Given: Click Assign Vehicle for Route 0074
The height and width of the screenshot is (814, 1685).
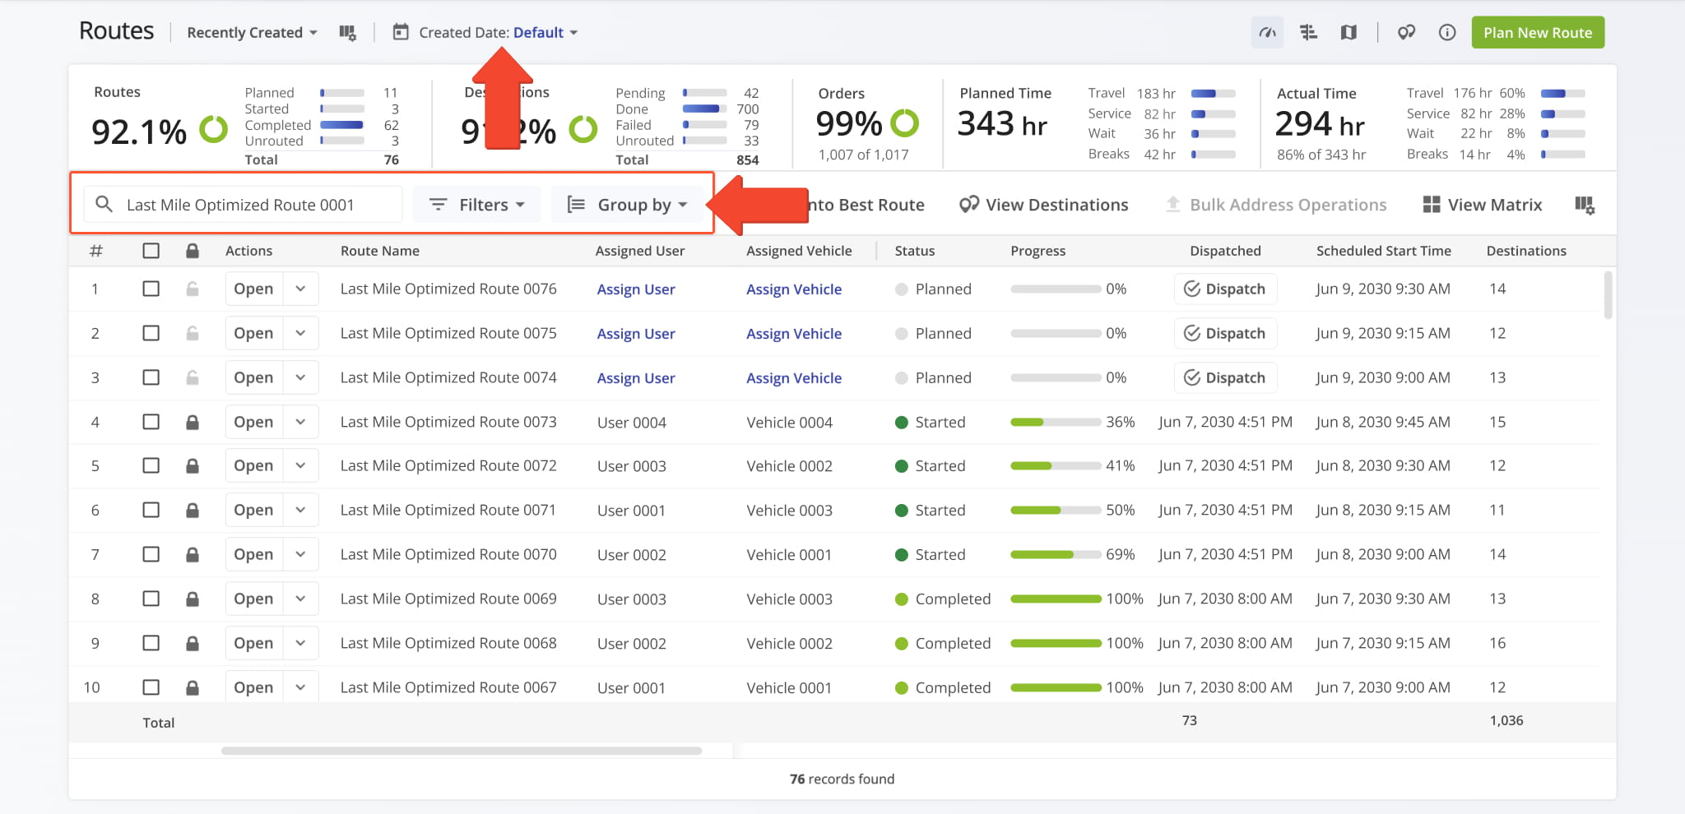Looking at the screenshot, I should (794, 378).
